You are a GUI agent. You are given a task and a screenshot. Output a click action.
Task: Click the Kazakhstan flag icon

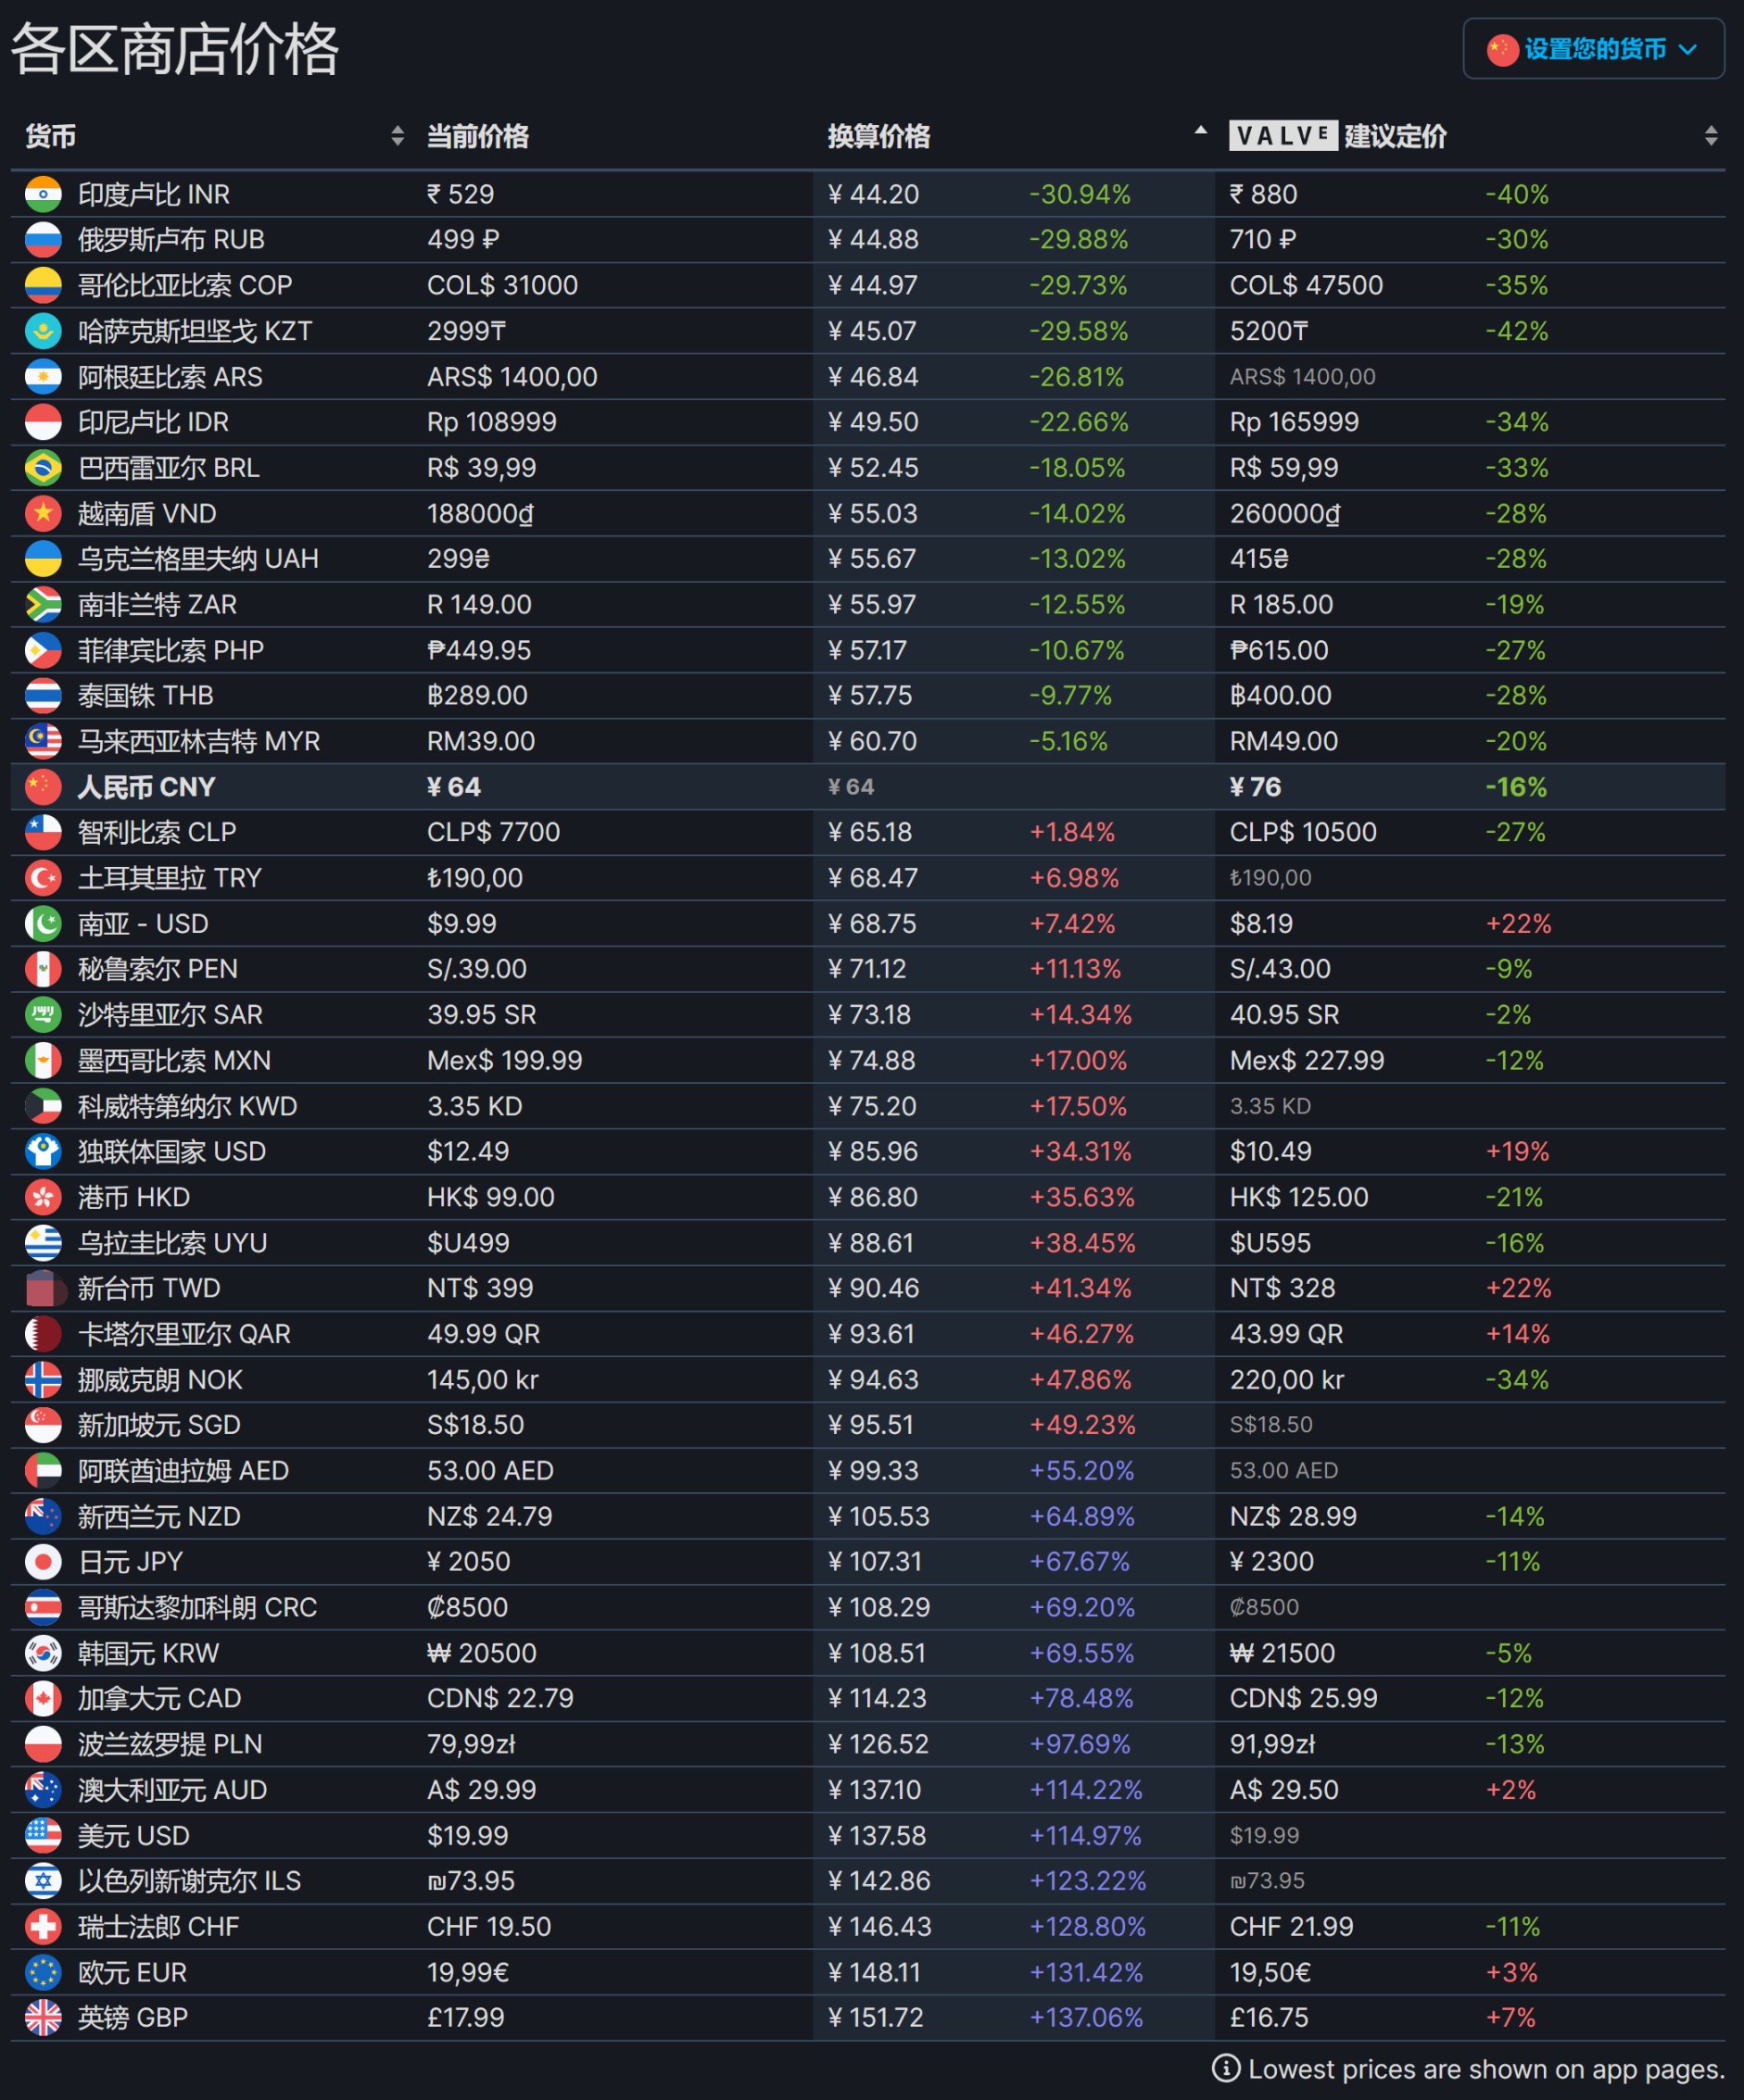tap(43, 330)
